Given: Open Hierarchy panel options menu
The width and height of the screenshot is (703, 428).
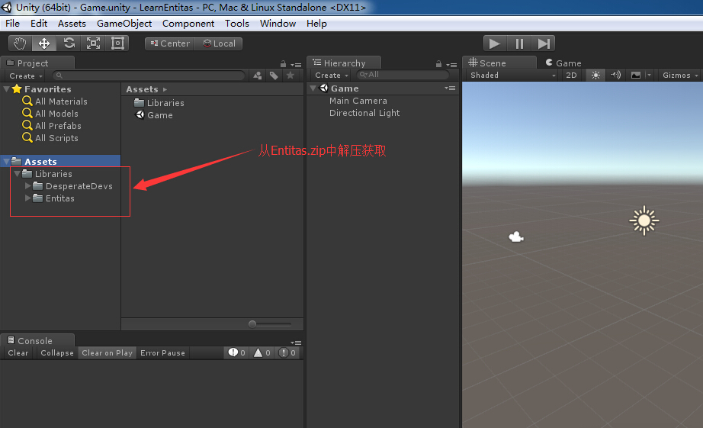Looking at the screenshot, I should click(451, 65).
